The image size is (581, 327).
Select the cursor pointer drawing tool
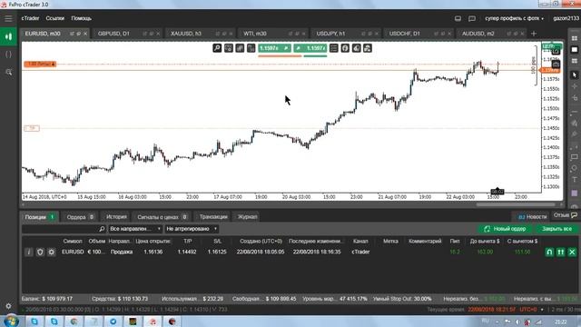point(575,74)
